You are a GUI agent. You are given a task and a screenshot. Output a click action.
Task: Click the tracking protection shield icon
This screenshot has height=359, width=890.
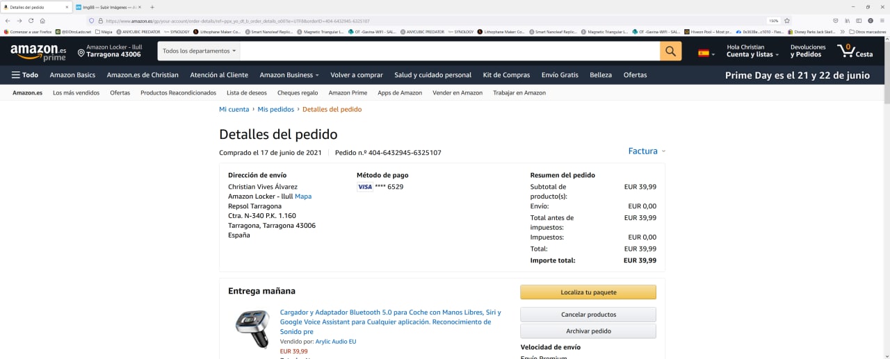click(x=91, y=21)
